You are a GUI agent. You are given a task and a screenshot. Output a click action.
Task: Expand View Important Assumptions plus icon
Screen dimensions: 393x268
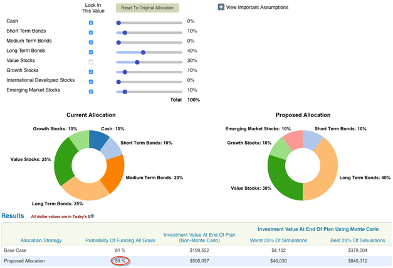tap(221, 8)
